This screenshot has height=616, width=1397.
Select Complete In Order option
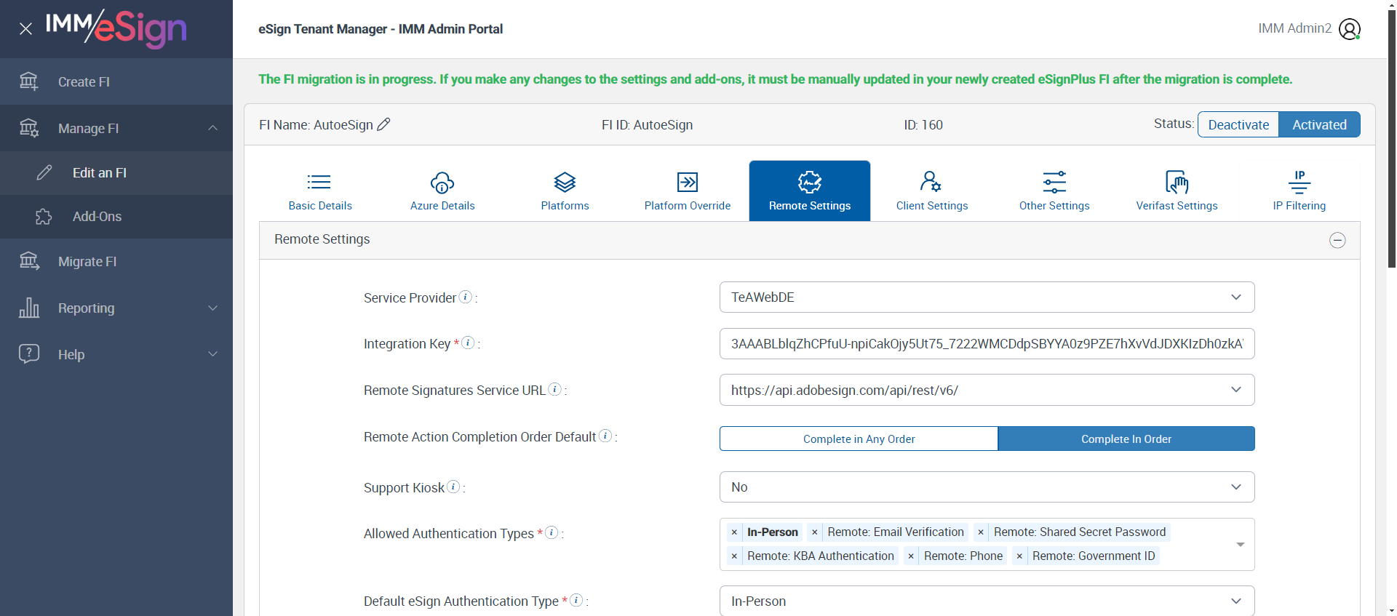click(1126, 439)
